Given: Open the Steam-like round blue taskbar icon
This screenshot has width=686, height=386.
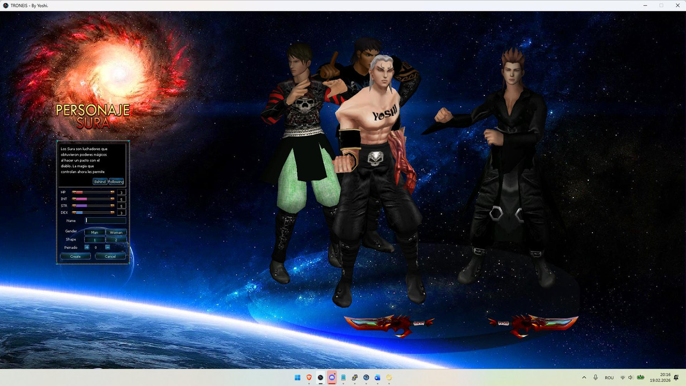Looking at the screenshot, I should pyautogui.click(x=366, y=377).
